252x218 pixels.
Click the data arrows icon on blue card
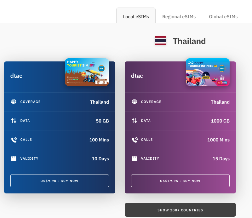click(x=14, y=121)
